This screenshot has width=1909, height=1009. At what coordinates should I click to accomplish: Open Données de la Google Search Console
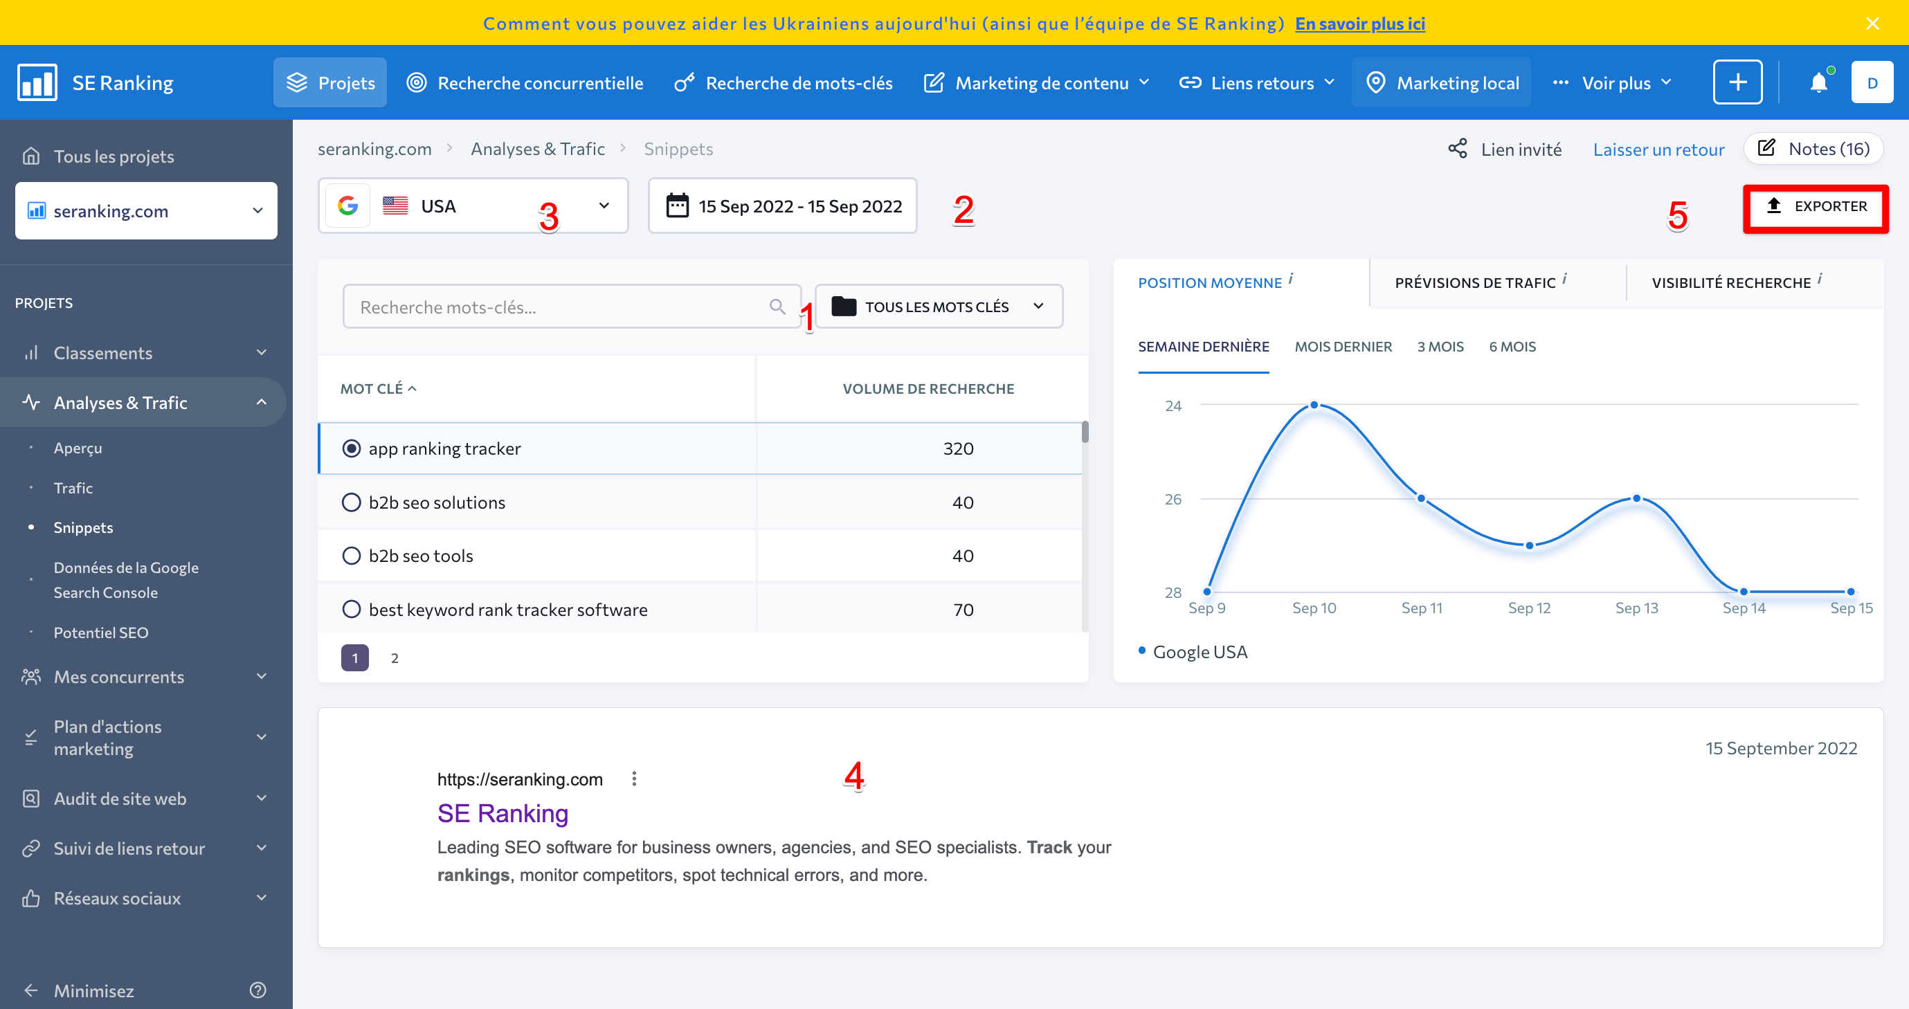pyautogui.click(x=126, y=579)
